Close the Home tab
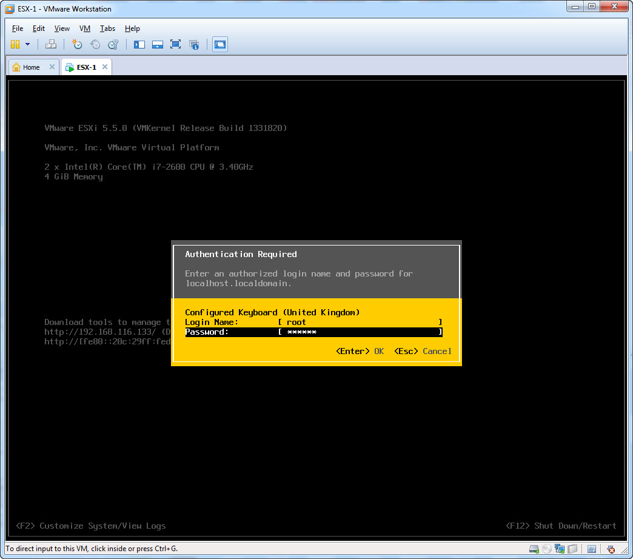The height and width of the screenshot is (559, 633). click(52, 67)
